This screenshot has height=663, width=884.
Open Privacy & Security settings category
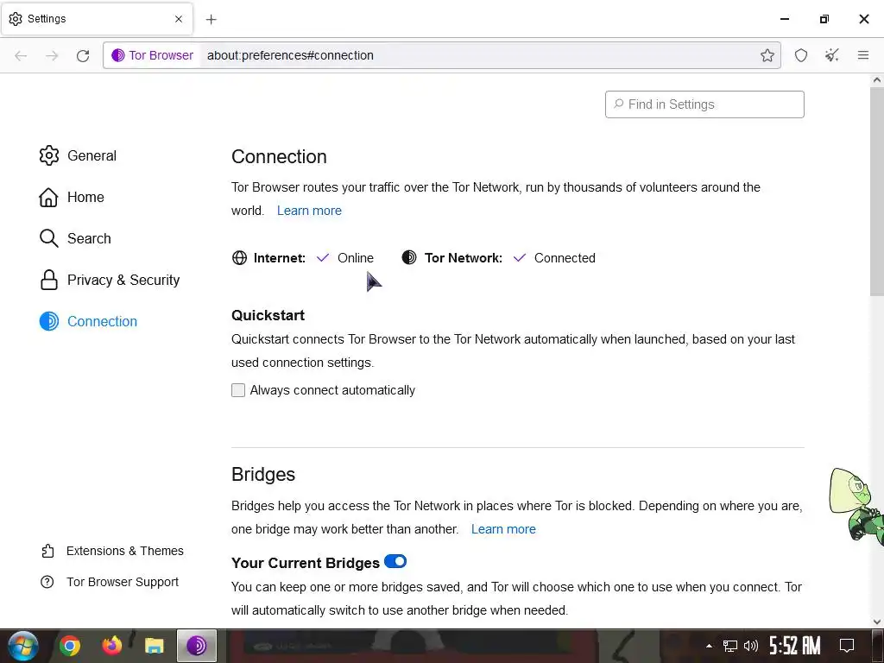[x=110, y=280]
